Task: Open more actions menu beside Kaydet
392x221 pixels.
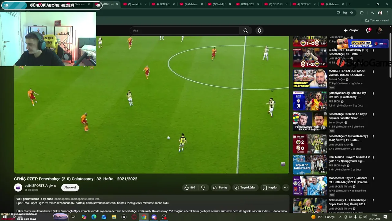Action: [x=286, y=188]
